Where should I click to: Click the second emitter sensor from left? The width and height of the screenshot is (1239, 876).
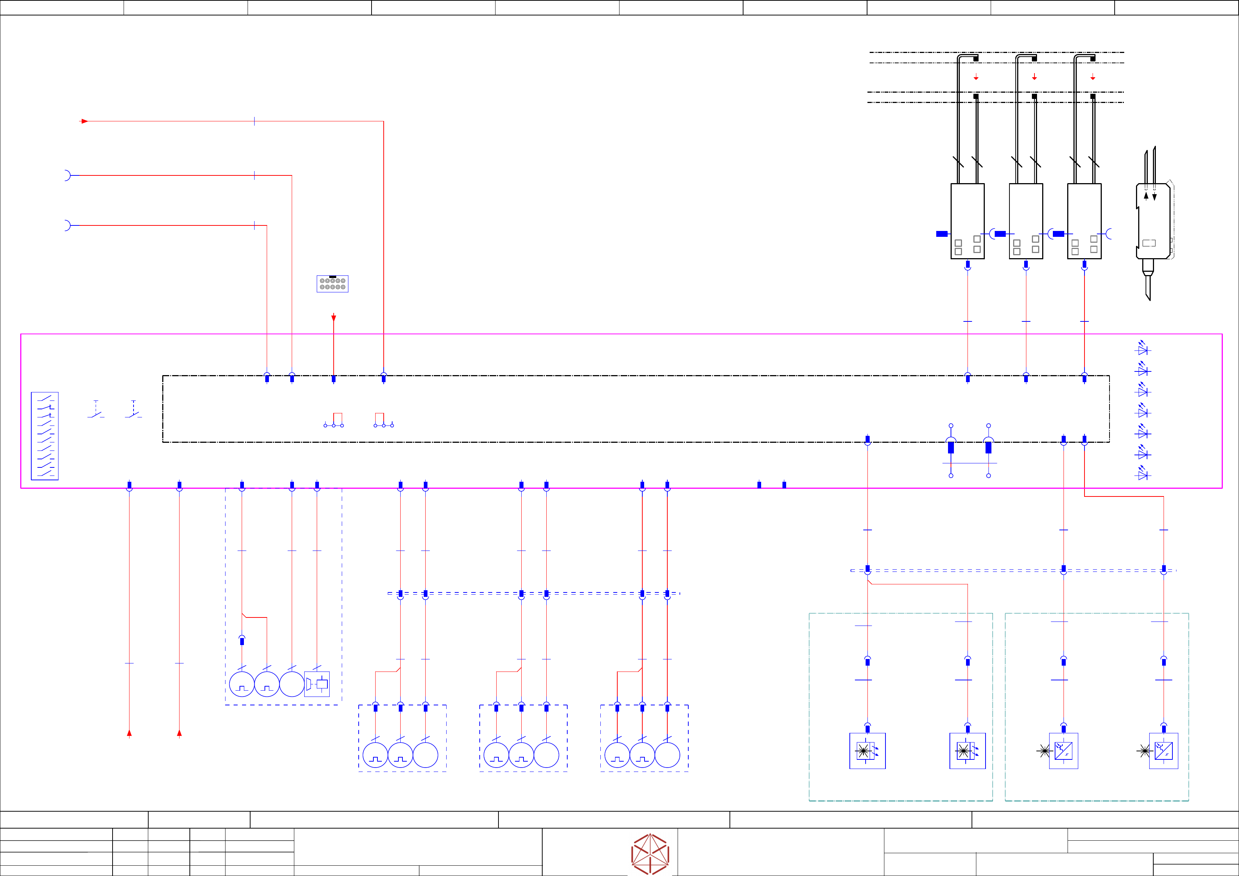coord(967,750)
